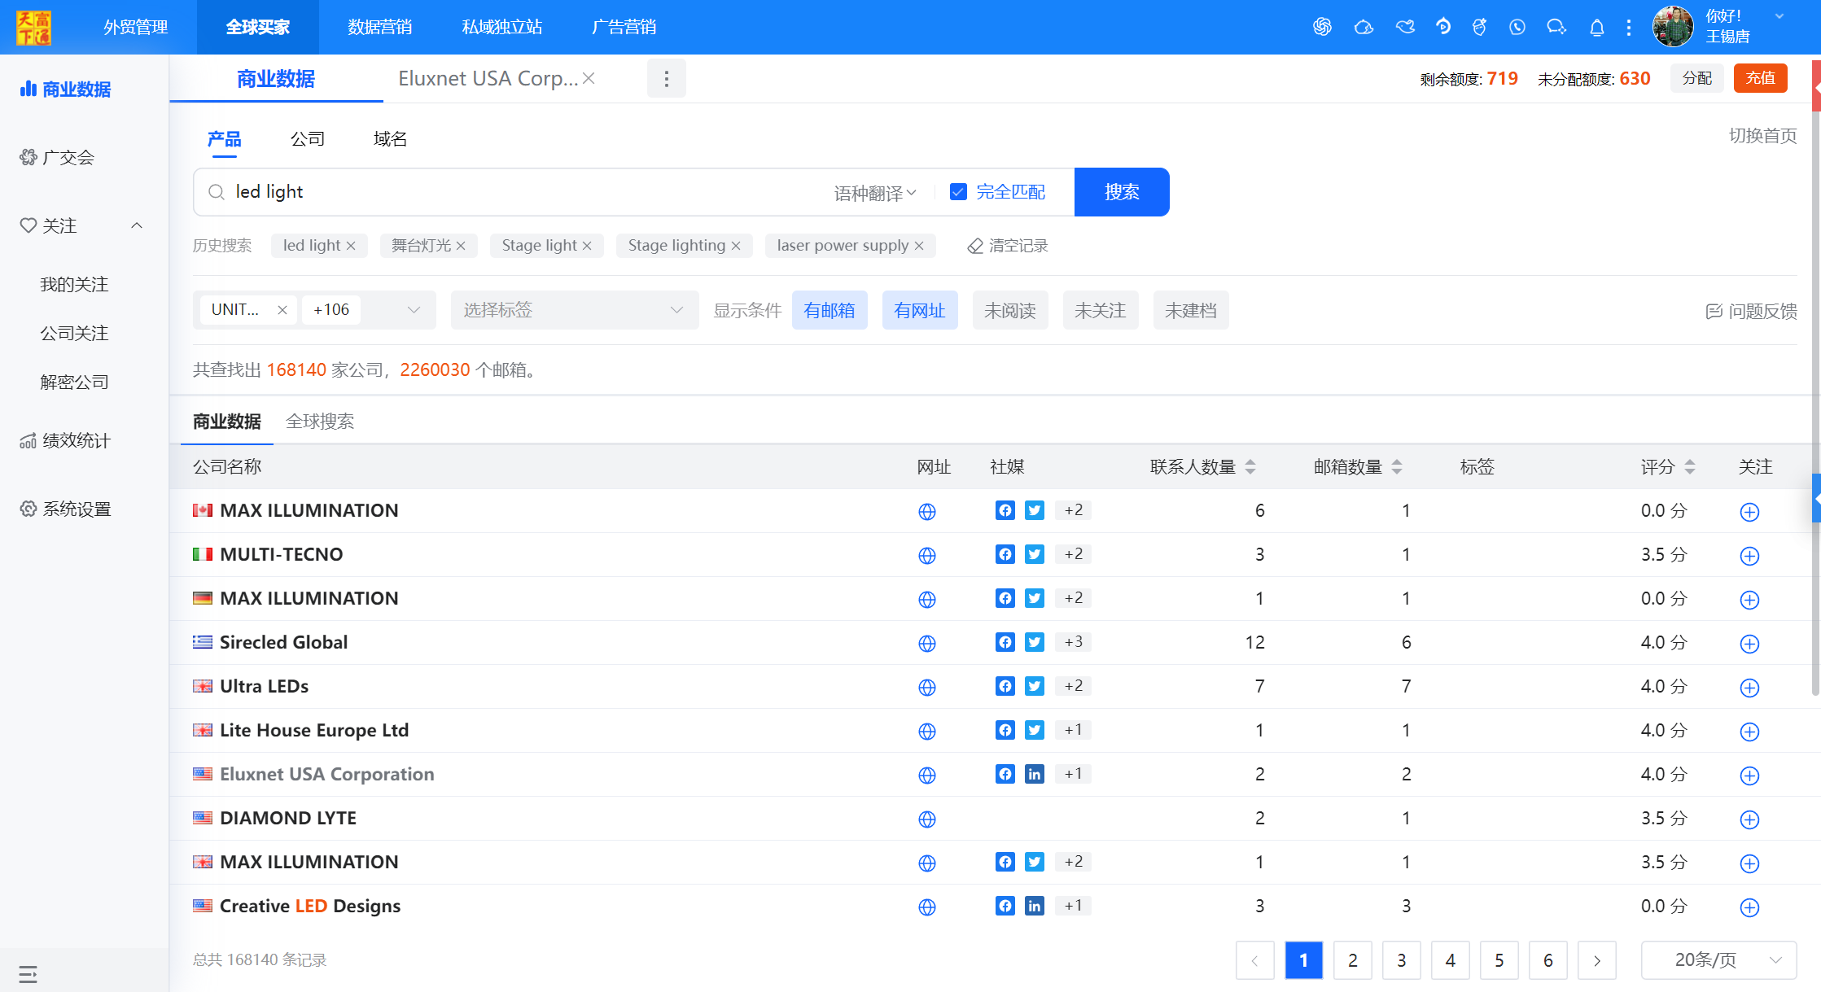Open the header three-dot more menu

pyautogui.click(x=1629, y=28)
